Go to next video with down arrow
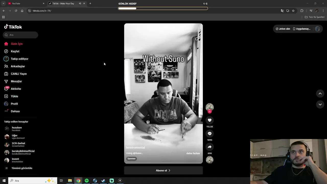327x184 pixels. tap(320, 104)
